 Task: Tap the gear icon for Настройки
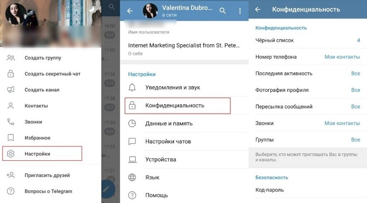(11, 154)
